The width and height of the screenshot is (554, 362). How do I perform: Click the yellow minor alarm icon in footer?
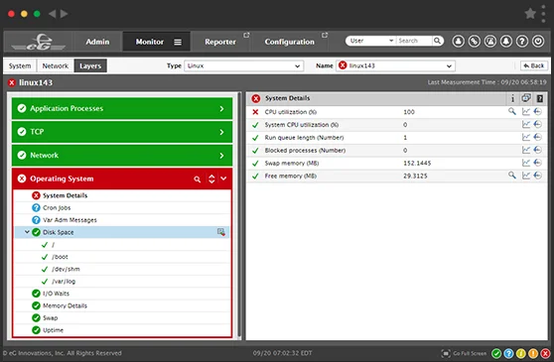point(521,353)
